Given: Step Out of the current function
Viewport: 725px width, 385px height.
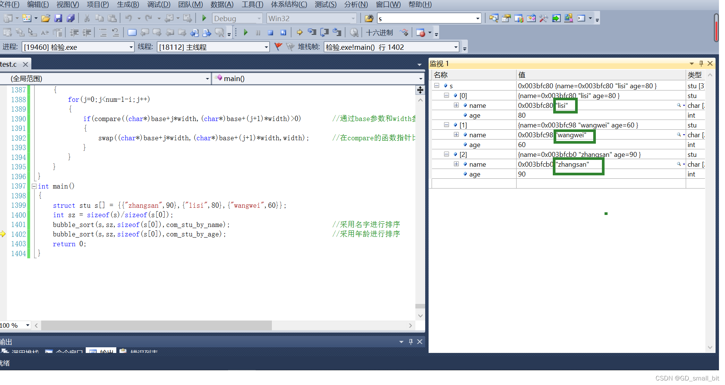Looking at the screenshot, I should tap(337, 32).
